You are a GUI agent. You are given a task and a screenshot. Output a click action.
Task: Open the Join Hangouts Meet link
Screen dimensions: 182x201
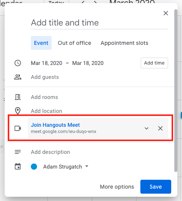[x=55, y=125]
